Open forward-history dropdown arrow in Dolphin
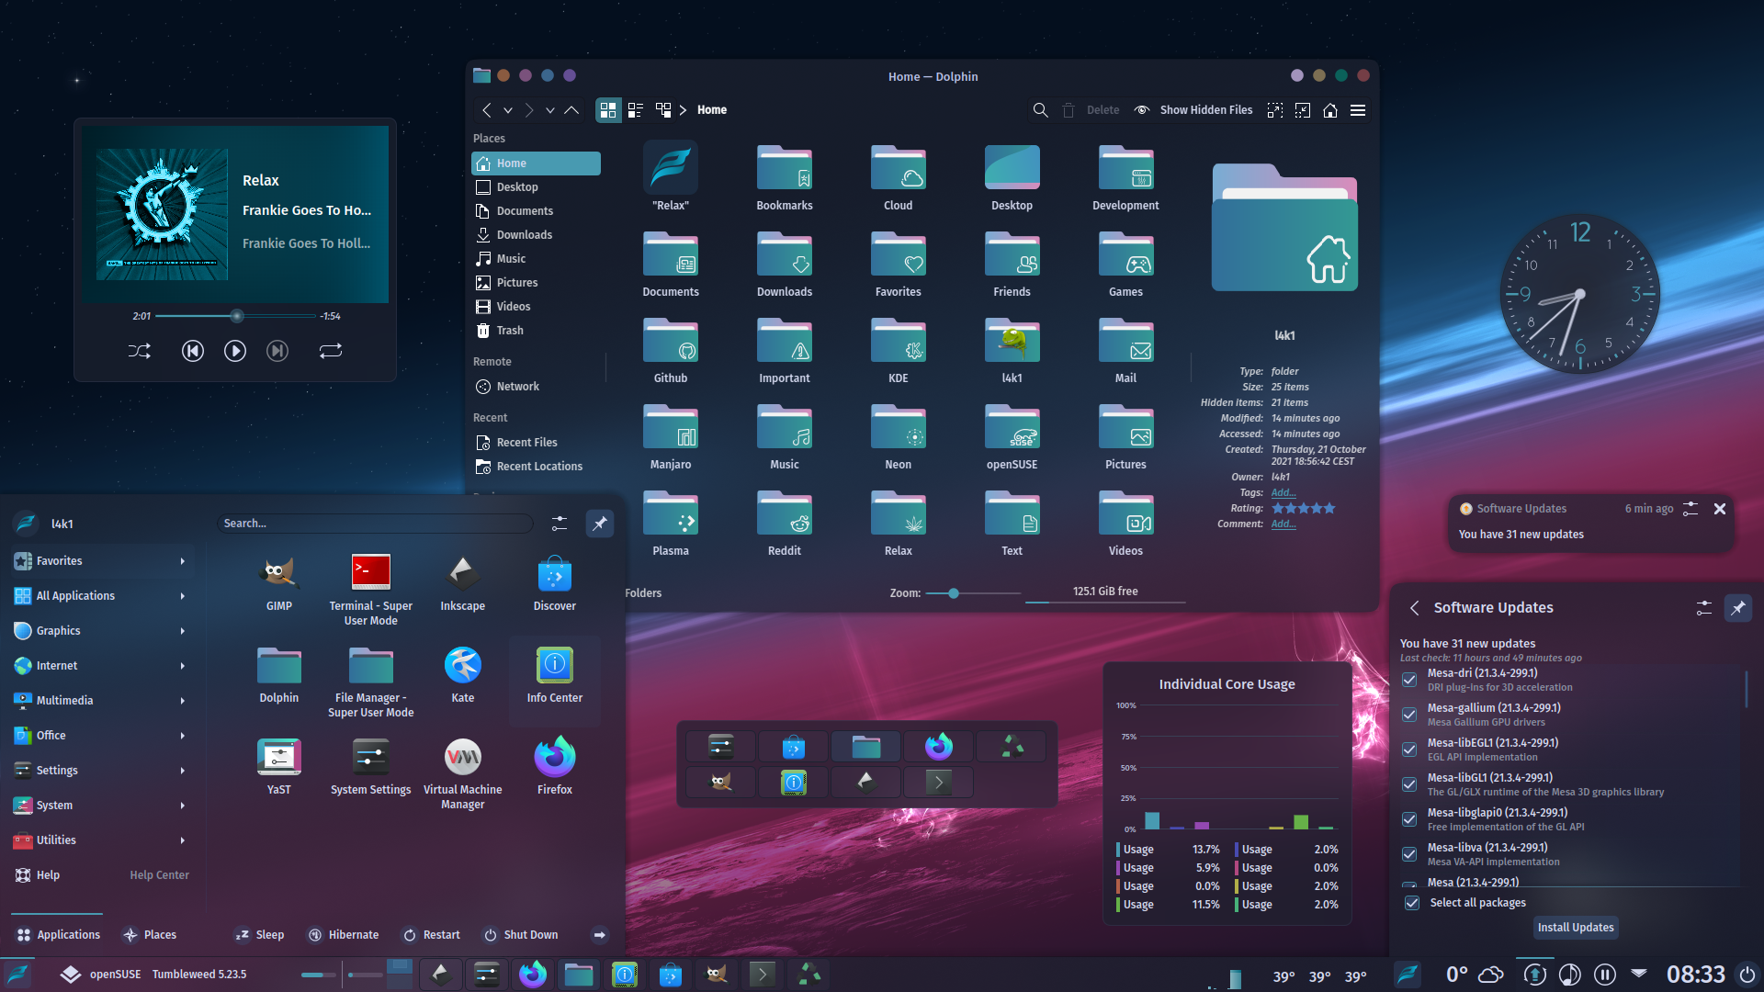The image size is (1764, 992). (x=549, y=110)
